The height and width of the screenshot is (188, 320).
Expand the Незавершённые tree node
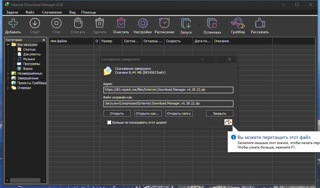pos(8,73)
